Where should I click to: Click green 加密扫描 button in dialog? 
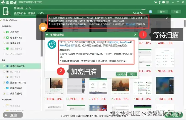point(121,75)
